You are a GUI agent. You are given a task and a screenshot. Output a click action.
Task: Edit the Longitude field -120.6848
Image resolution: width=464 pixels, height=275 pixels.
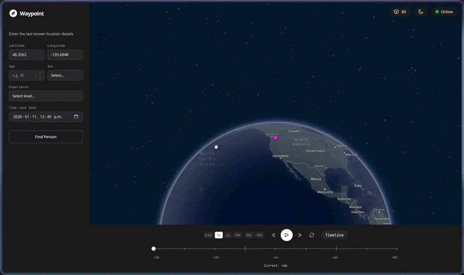[x=65, y=55]
